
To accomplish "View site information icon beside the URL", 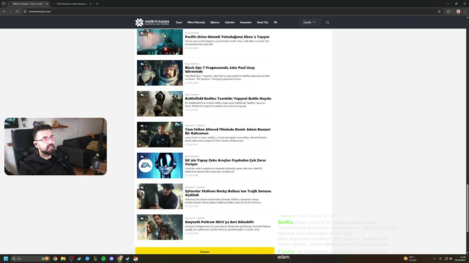I will (x=25, y=11).
